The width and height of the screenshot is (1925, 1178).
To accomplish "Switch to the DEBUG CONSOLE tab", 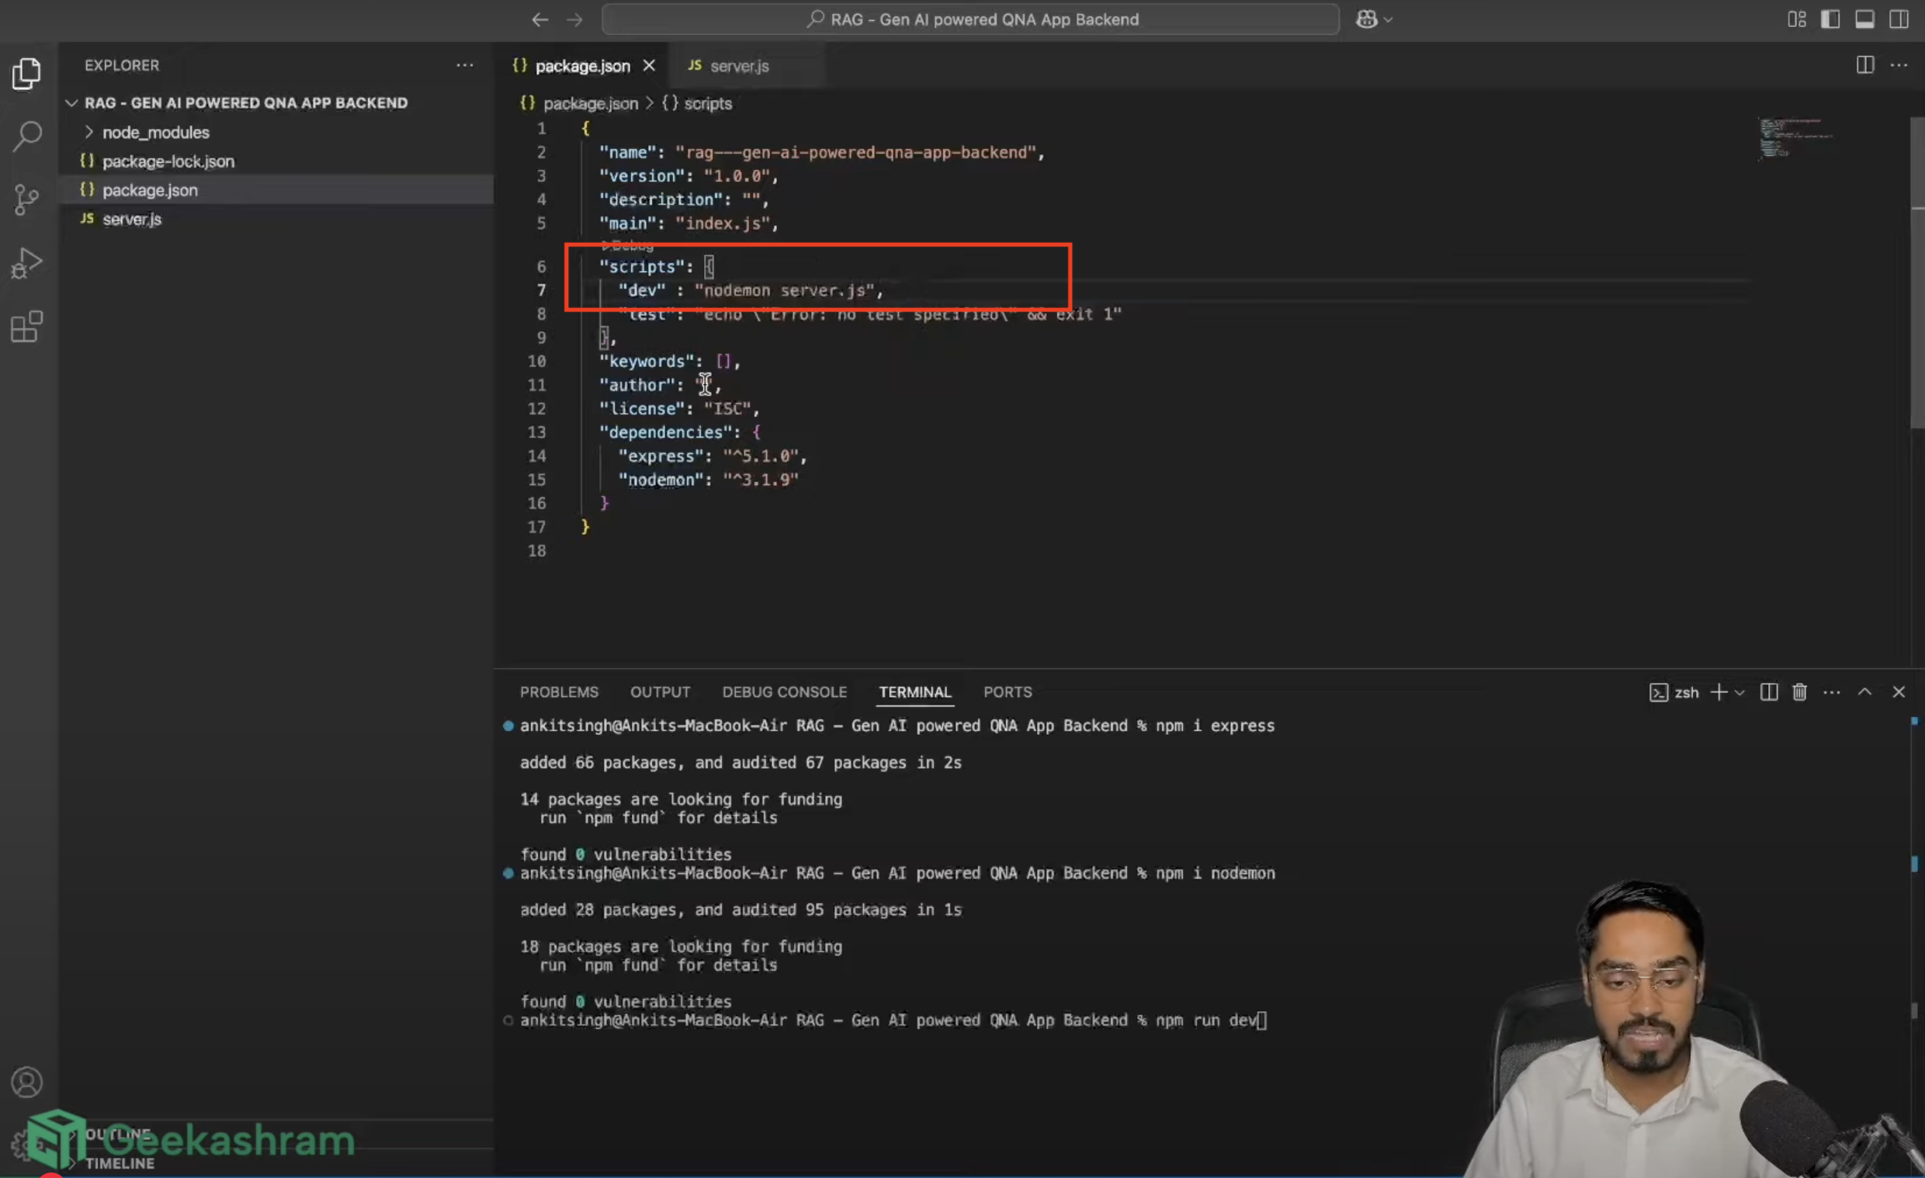I will (x=785, y=692).
